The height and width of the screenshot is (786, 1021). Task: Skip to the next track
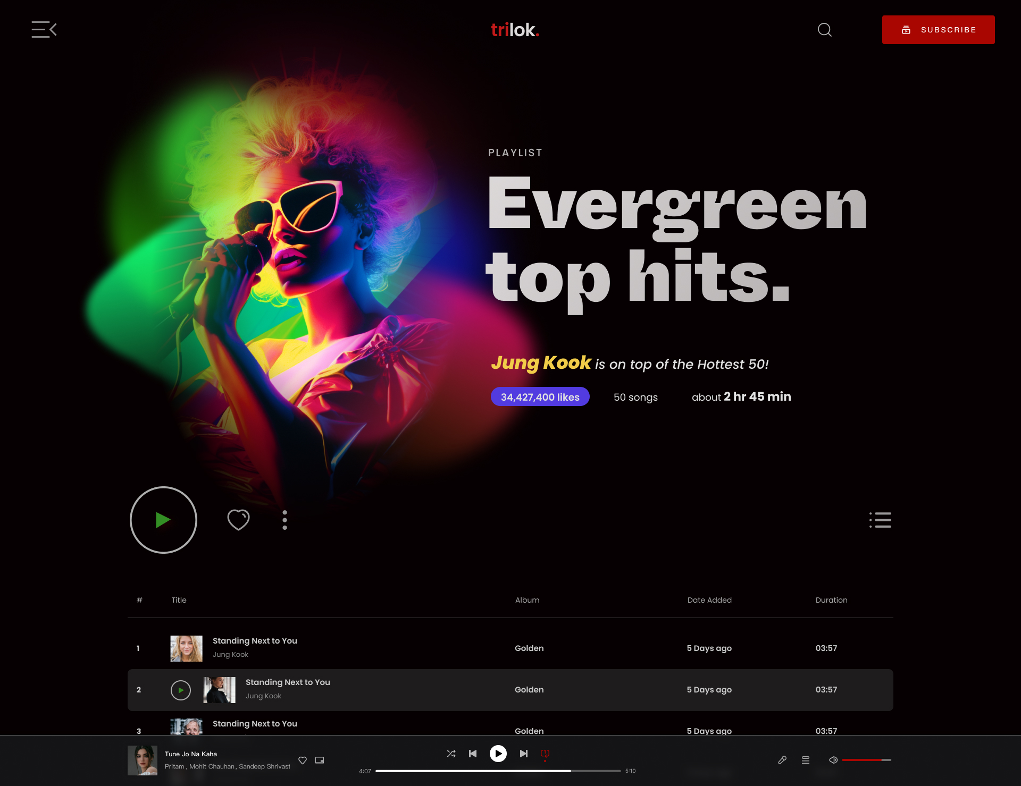tap(523, 753)
